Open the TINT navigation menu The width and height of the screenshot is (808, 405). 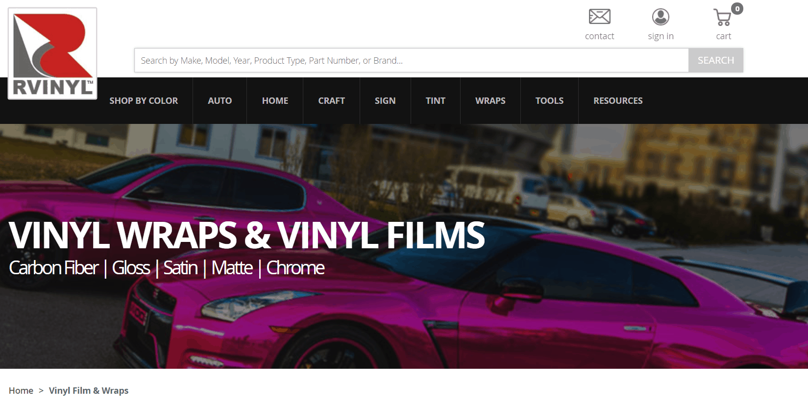(436, 100)
